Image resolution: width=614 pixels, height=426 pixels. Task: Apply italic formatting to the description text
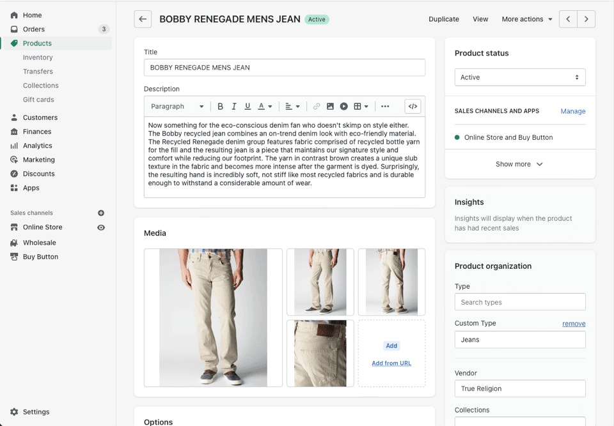[x=234, y=106]
